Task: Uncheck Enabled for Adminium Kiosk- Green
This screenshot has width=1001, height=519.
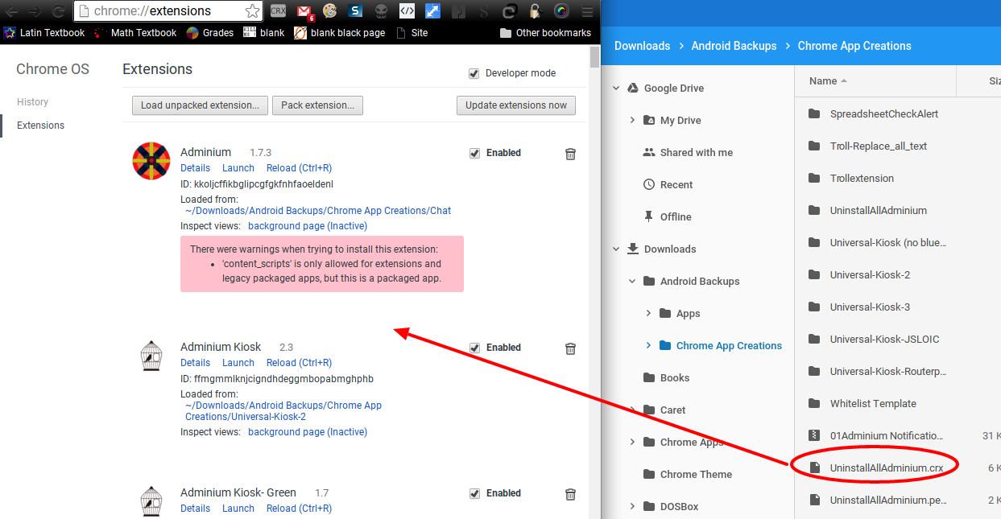Action: point(474,493)
